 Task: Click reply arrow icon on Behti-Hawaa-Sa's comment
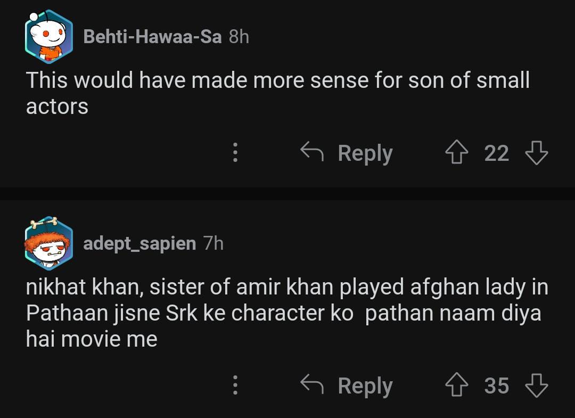[312, 153]
